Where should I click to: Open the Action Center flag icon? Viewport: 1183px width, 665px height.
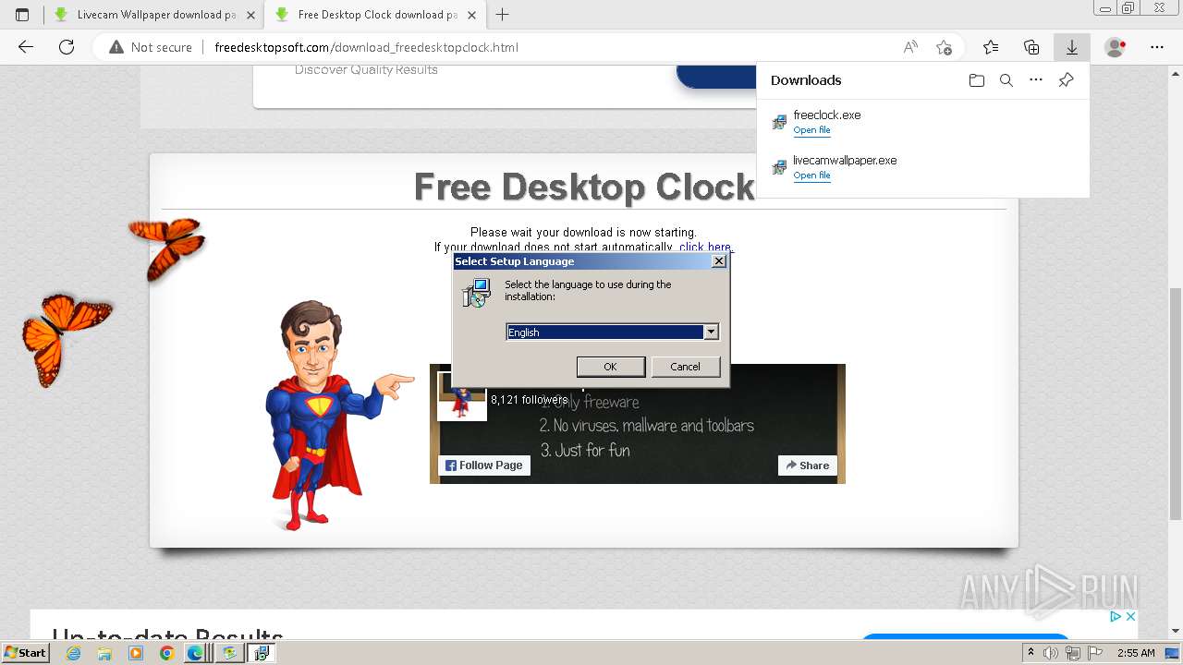pyautogui.click(x=1094, y=653)
